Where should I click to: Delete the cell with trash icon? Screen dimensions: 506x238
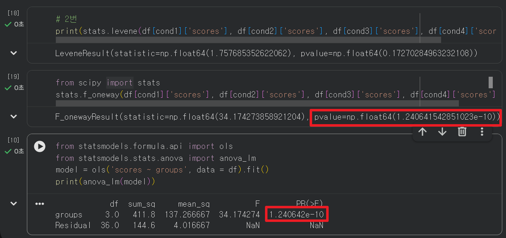[462, 132]
